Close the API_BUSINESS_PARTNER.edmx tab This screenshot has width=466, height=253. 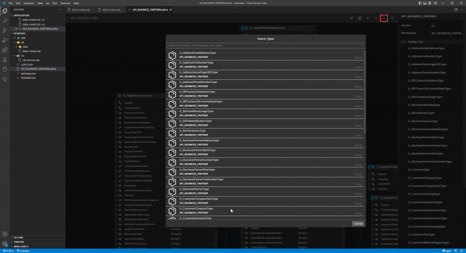click(171, 10)
